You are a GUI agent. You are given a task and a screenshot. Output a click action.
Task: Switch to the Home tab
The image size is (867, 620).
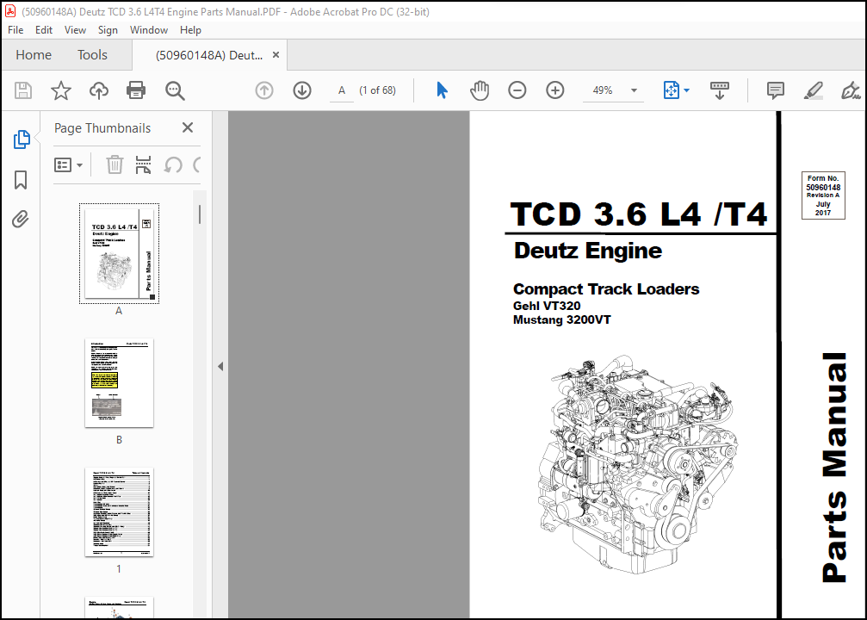point(34,55)
